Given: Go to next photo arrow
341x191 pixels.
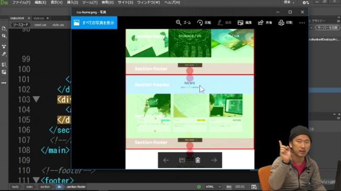Looking at the screenshot, I should (x=214, y=160).
